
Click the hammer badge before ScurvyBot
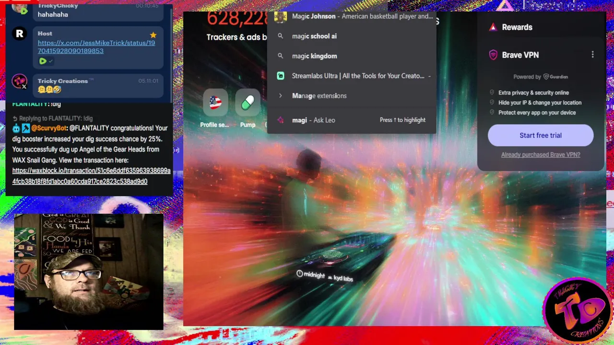click(x=26, y=128)
